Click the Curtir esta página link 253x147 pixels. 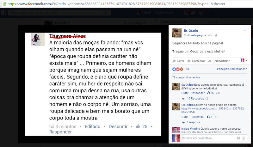[195, 35]
